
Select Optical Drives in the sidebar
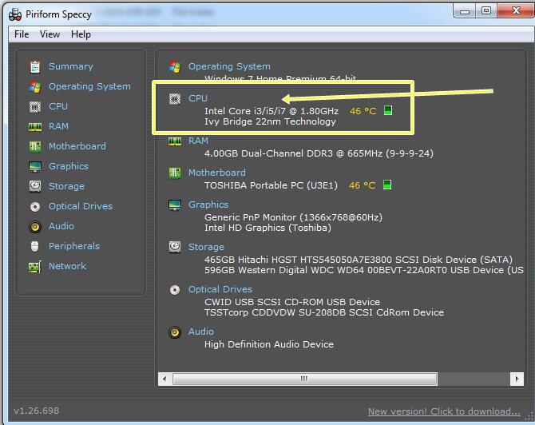(80, 206)
